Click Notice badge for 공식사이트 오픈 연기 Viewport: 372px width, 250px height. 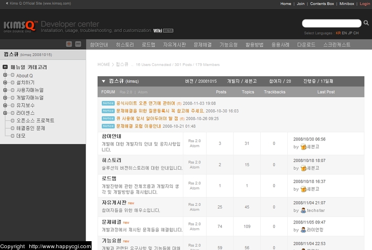click(x=108, y=103)
